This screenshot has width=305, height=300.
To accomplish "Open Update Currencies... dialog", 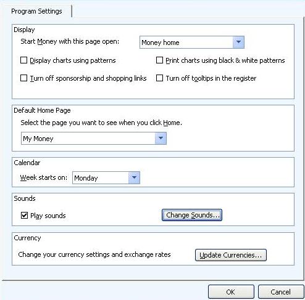I will (231, 255).
